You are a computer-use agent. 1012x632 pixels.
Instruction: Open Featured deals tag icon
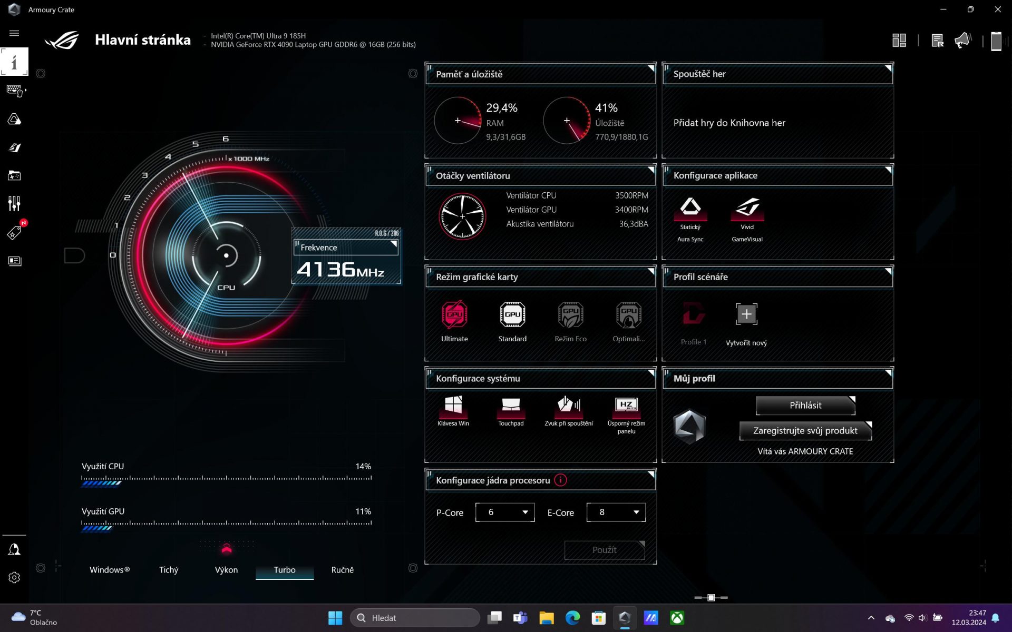pyautogui.click(x=14, y=232)
